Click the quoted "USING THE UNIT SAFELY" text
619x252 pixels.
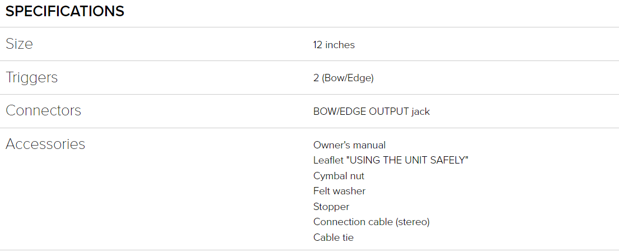[407, 160]
